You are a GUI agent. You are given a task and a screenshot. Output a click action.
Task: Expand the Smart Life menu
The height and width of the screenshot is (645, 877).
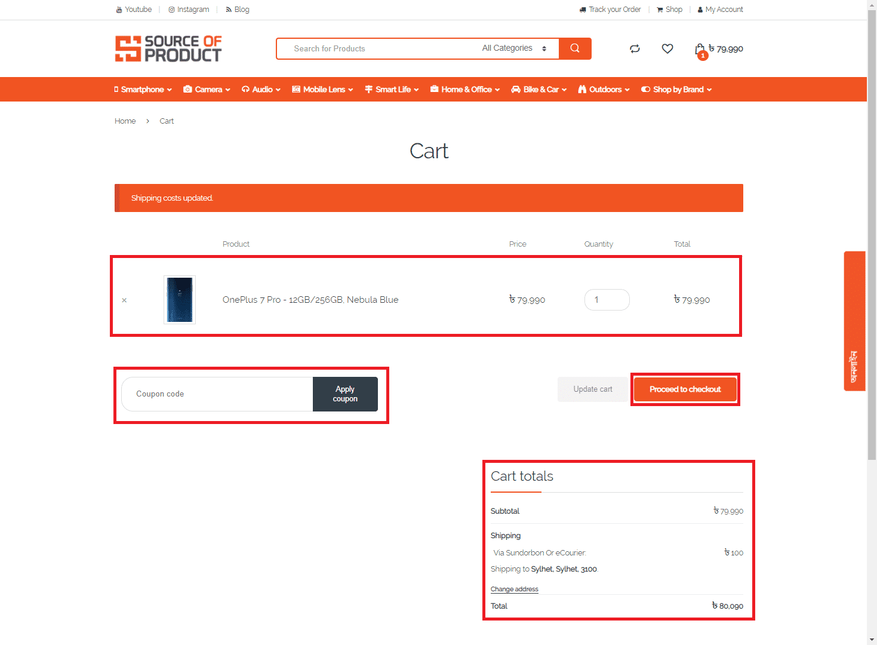pos(392,90)
